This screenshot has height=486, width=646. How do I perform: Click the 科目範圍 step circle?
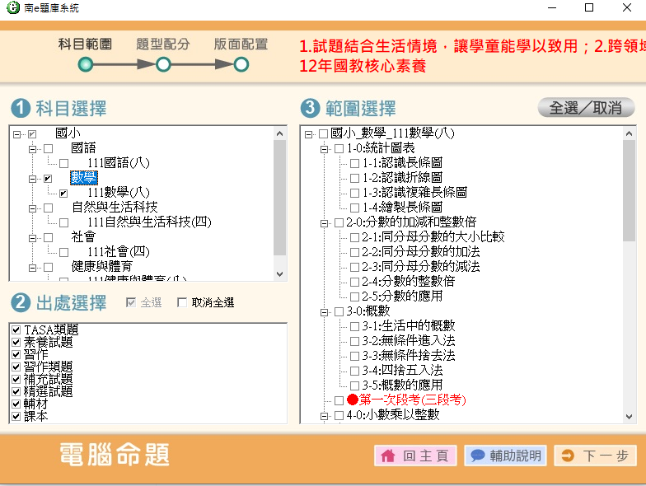[x=85, y=64]
